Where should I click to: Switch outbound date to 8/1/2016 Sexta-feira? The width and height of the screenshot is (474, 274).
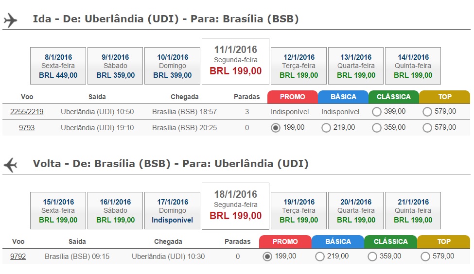[x=58, y=66]
